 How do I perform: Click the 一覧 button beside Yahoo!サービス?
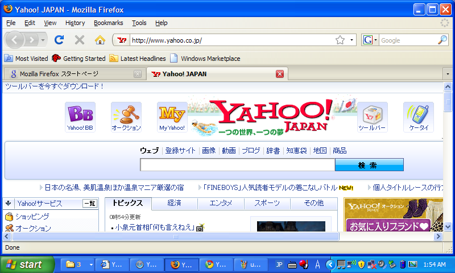coord(90,204)
